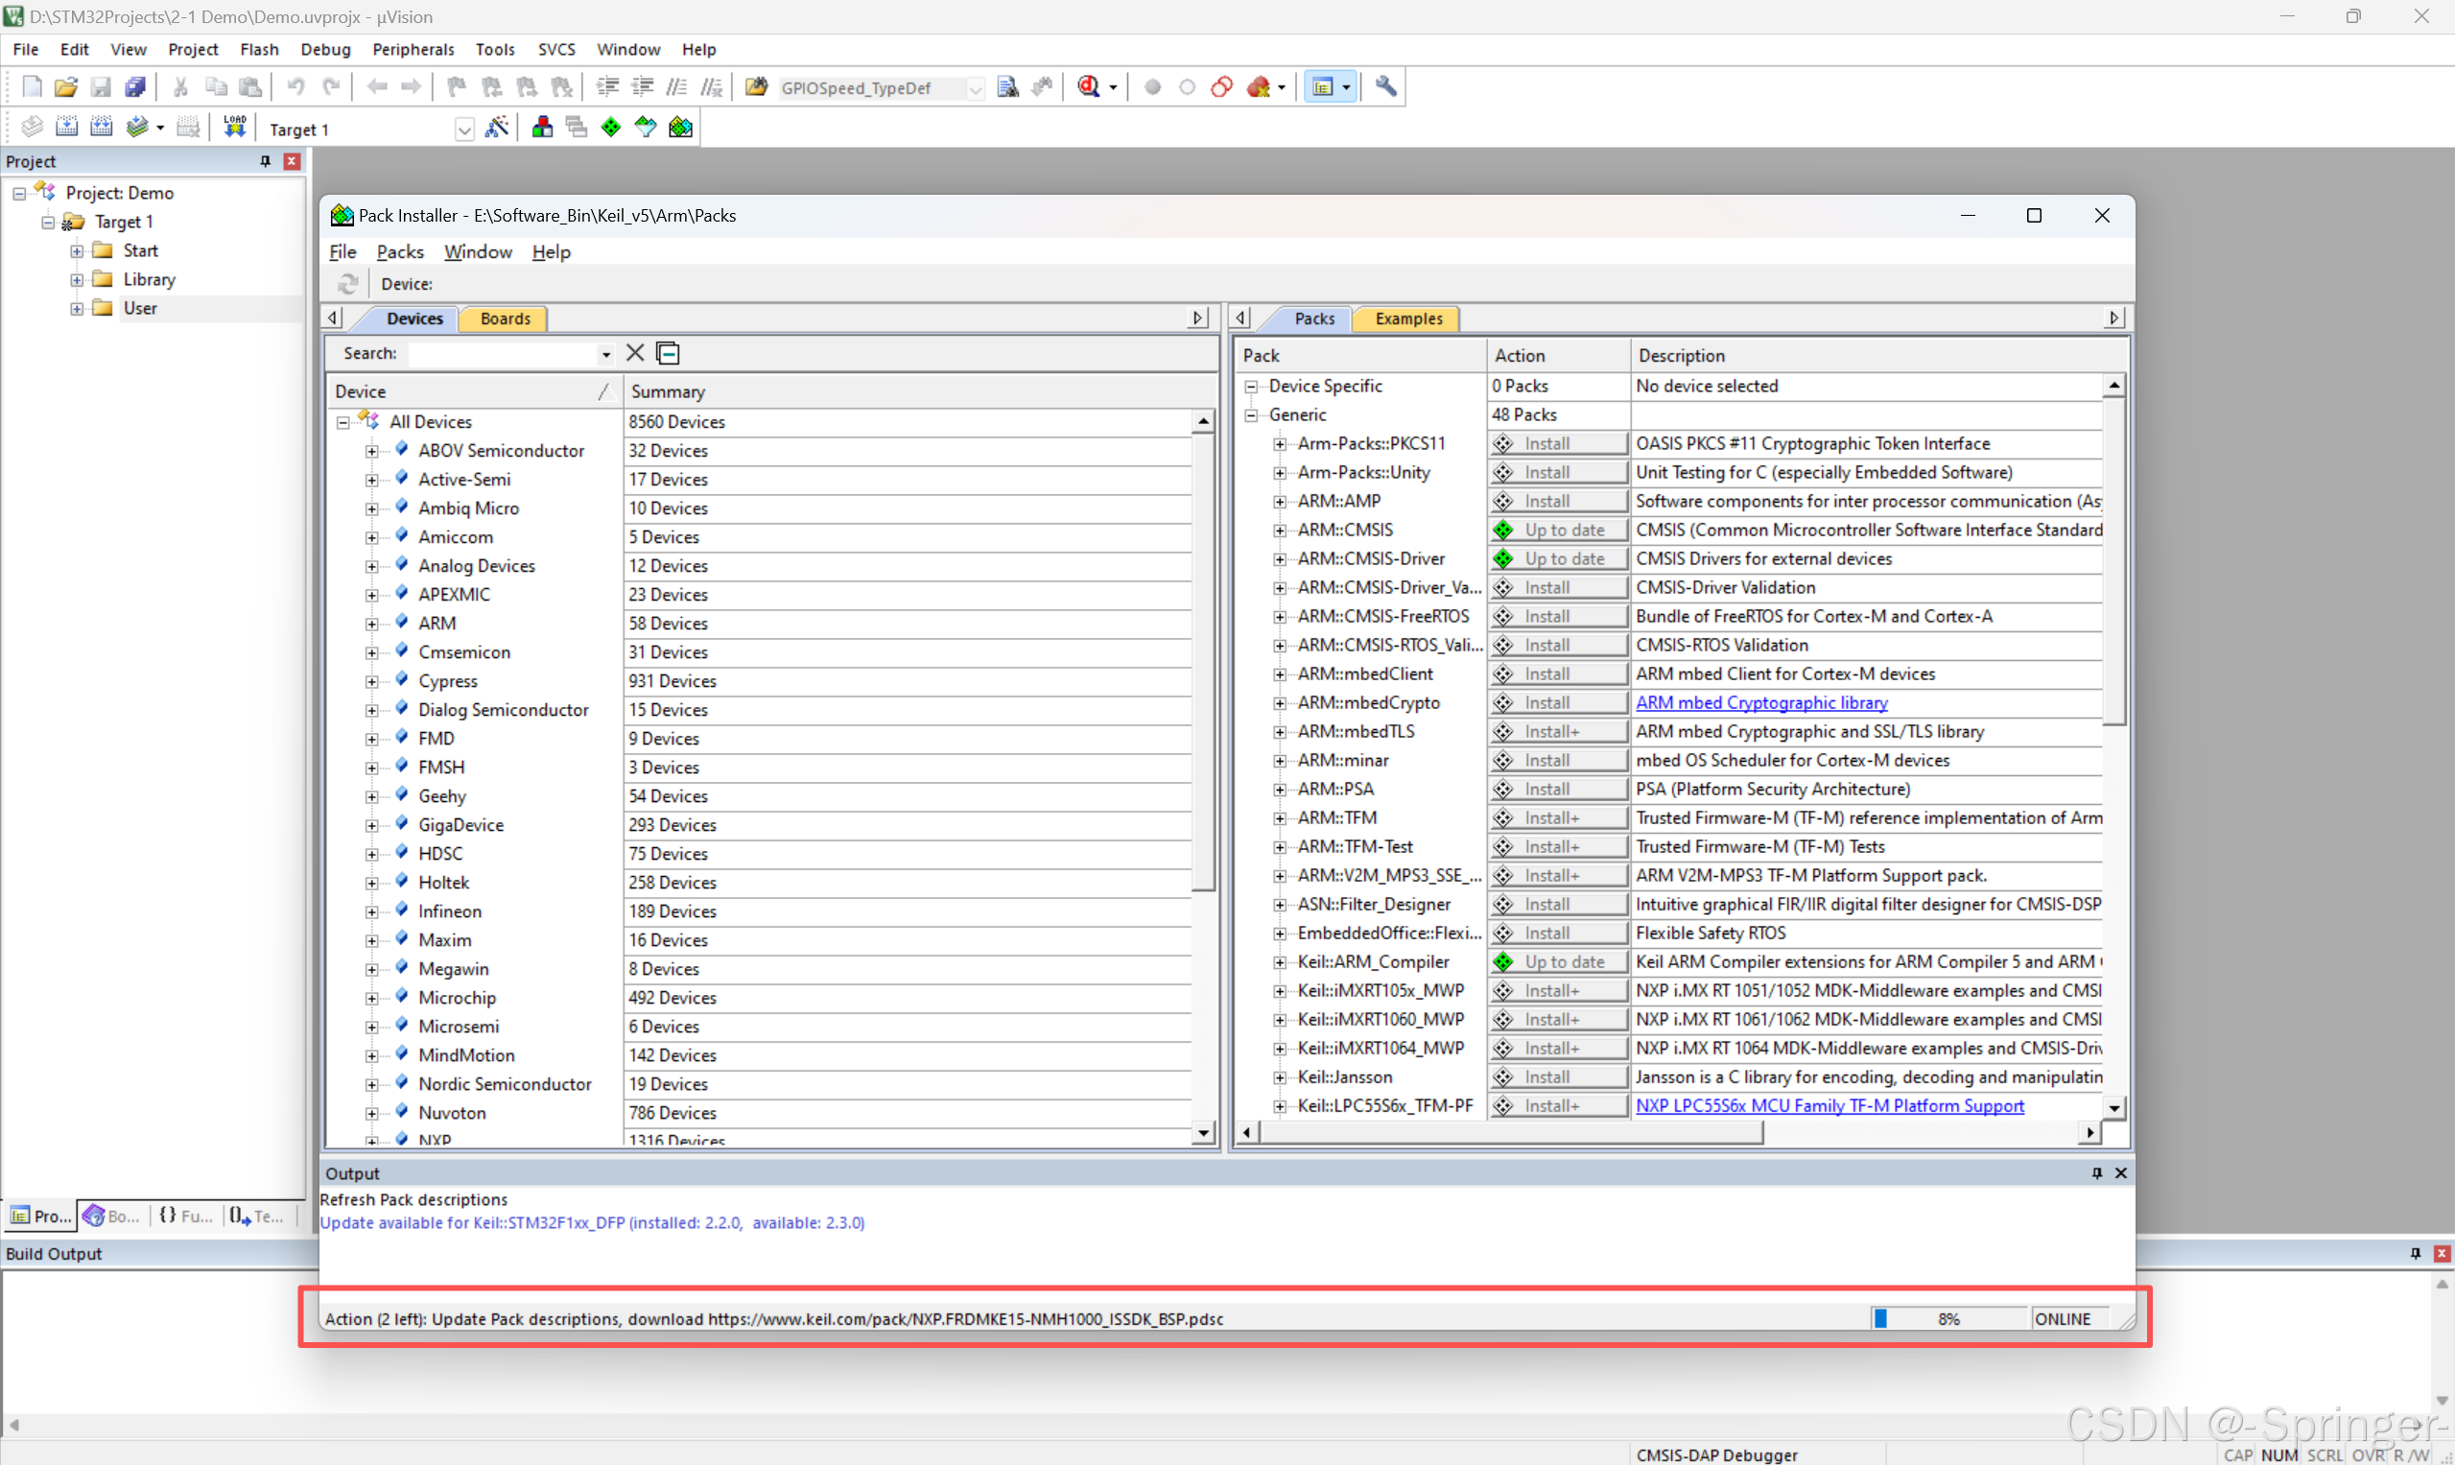Expand the ARM::CMSIS pack entry
The width and height of the screenshot is (2455, 1465).
1280,531
